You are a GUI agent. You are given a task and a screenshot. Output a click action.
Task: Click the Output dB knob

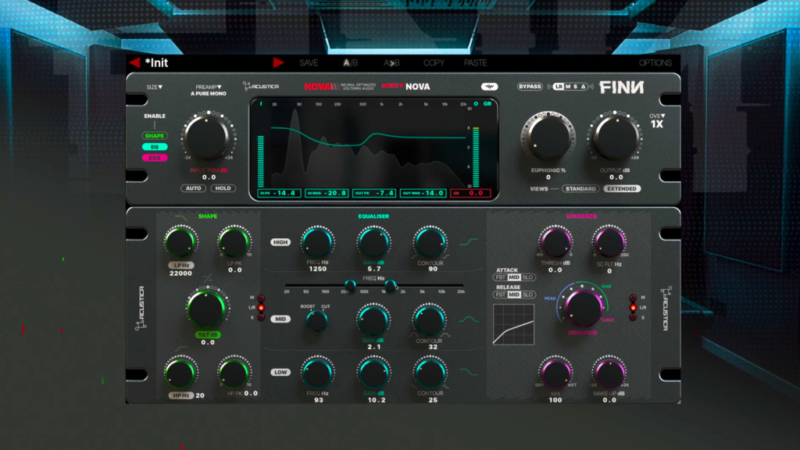tap(616, 137)
